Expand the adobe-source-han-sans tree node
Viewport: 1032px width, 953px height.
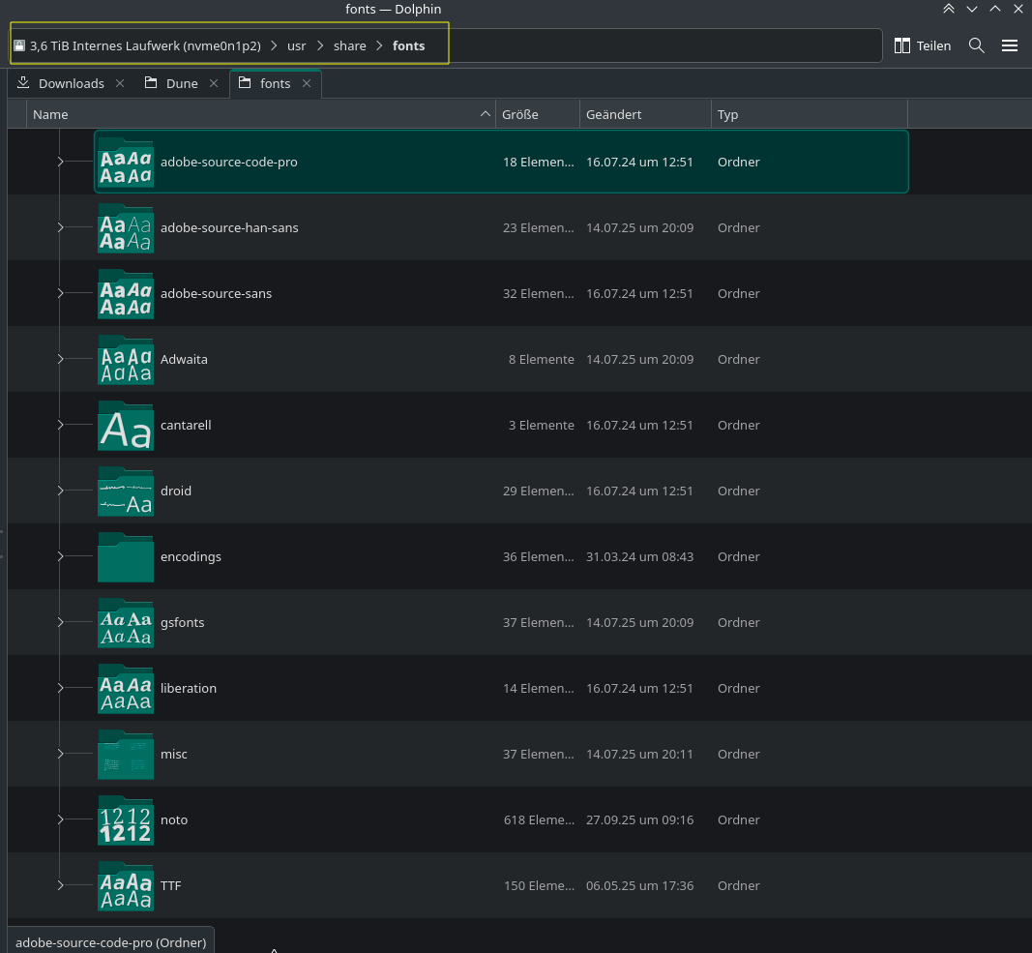click(x=61, y=227)
